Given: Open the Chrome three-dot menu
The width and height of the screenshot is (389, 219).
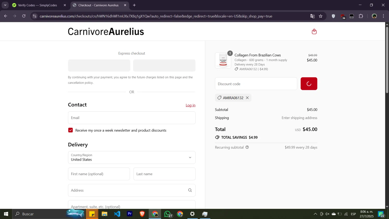Looking at the screenshot, I should tap(383, 16).
